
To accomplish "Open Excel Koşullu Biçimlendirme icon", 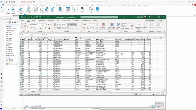I will point(103,26).
